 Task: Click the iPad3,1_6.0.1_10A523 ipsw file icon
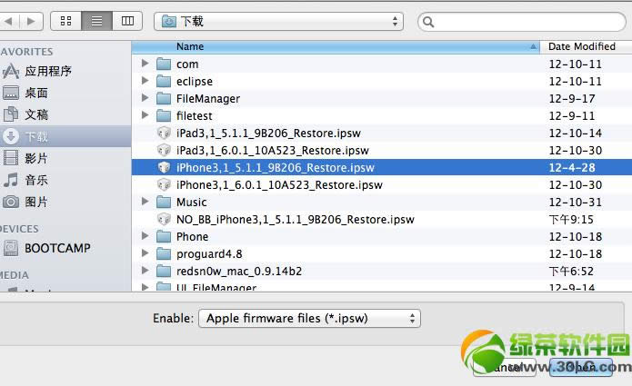tap(164, 151)
